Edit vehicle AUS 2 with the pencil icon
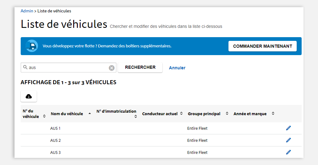The width and height of the screenshot is (318, 165). [288, 140]
